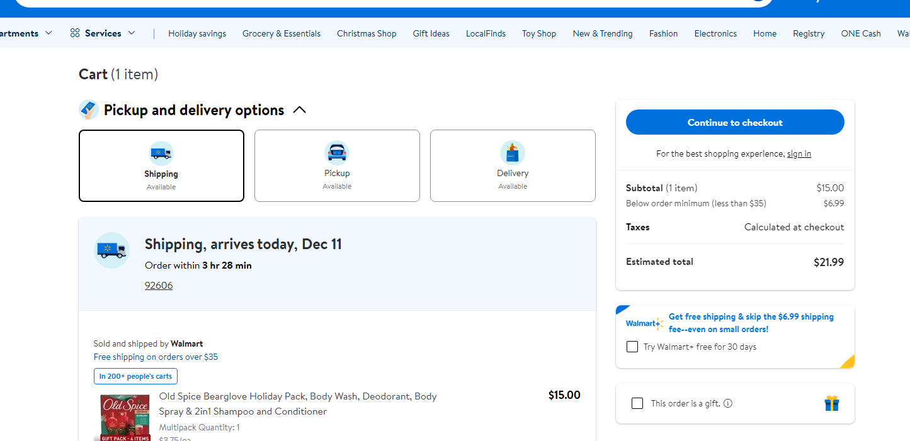This screenshot has height=441, width=910.
Task: Open Home nav link
Action: click(765, 33)
